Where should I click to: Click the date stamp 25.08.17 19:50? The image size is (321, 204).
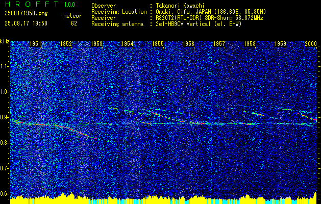[x=26, y=23]
